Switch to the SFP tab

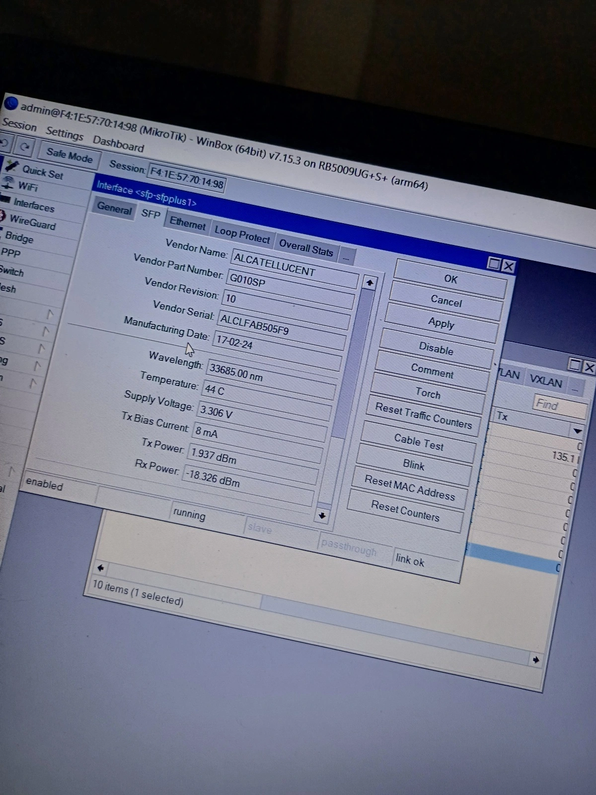tap(150, 214)
